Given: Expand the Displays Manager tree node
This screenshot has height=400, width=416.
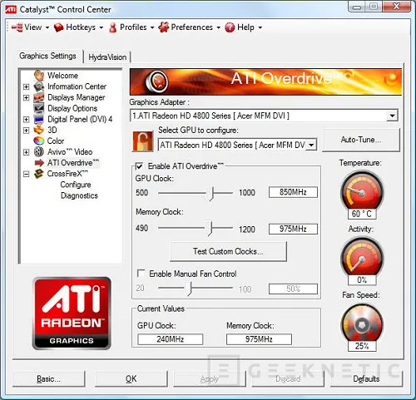Looking at the screenshot, I should 26,98.
